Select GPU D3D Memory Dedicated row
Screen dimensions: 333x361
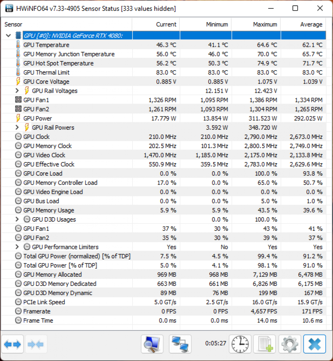164,284
